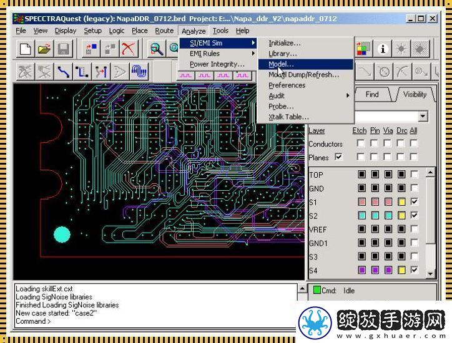This screenshot has width=452, height=343.
Task: Click the magnifying glass Zoom icon
Action: point(157,49)
